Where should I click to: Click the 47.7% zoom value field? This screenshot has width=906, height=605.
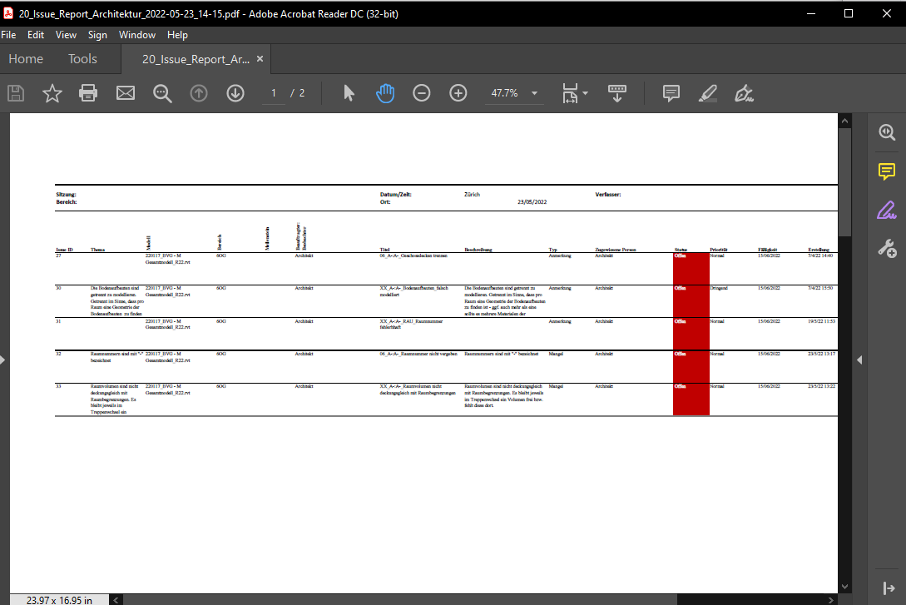point(504,93)
